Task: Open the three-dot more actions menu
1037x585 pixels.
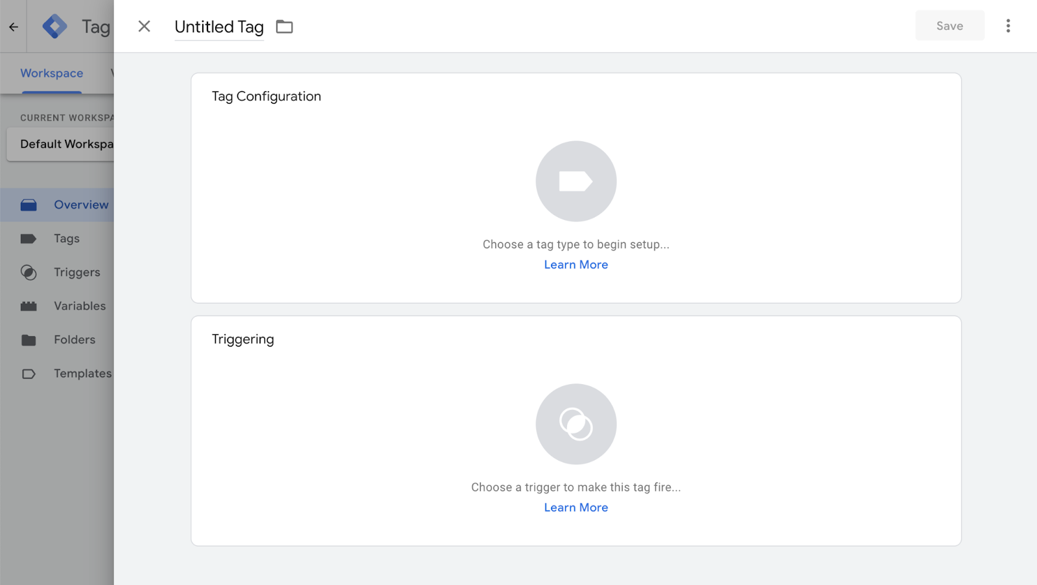Action: point(1008,26)
